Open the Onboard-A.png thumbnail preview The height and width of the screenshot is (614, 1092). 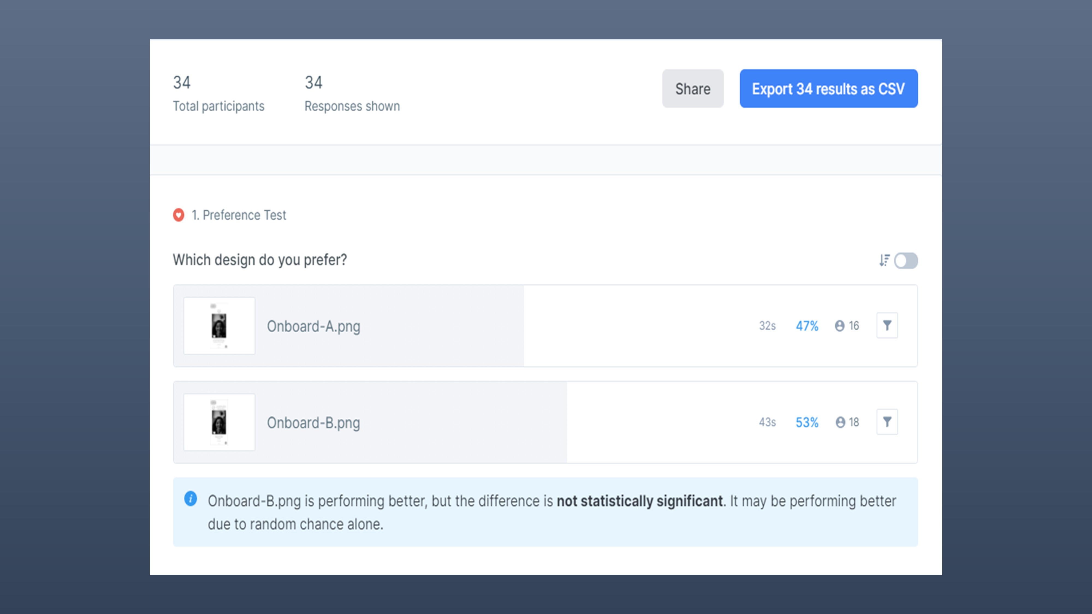(x=219, y=326)
